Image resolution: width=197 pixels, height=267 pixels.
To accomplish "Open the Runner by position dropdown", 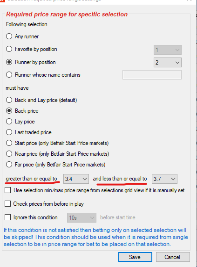I will [x=168, y=63].
